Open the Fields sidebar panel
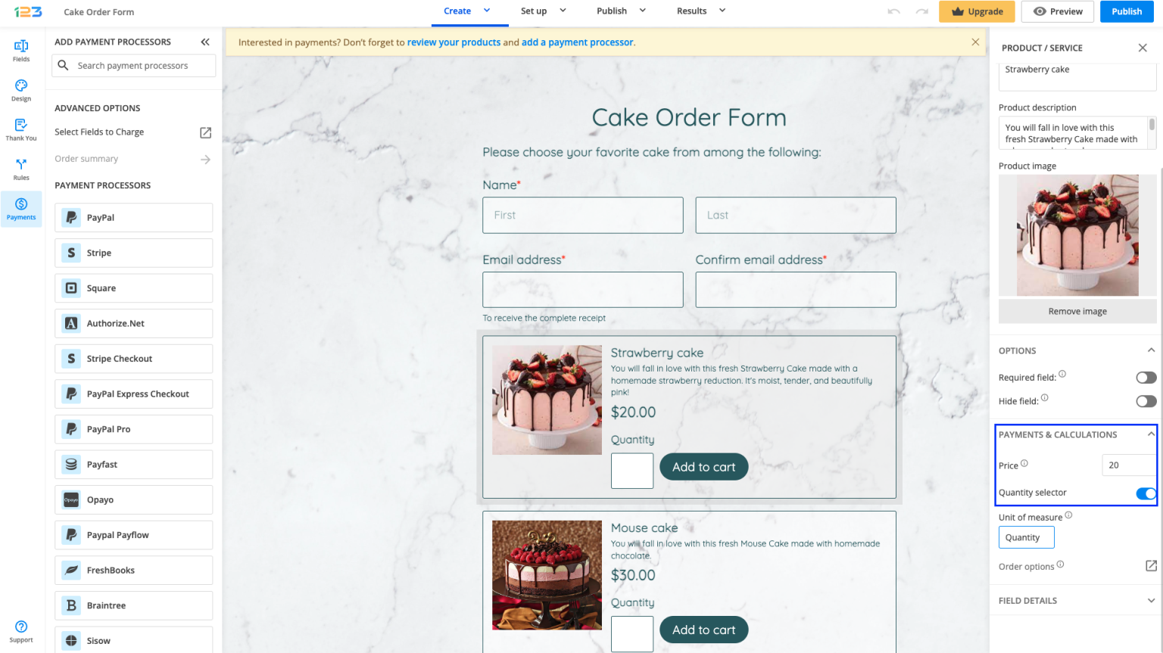 click(21, 51)
